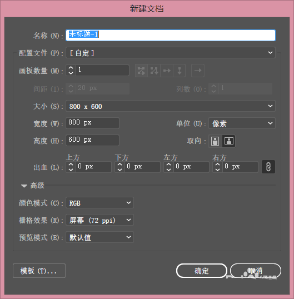Choose landscape orientation icon

click(228, 141)
